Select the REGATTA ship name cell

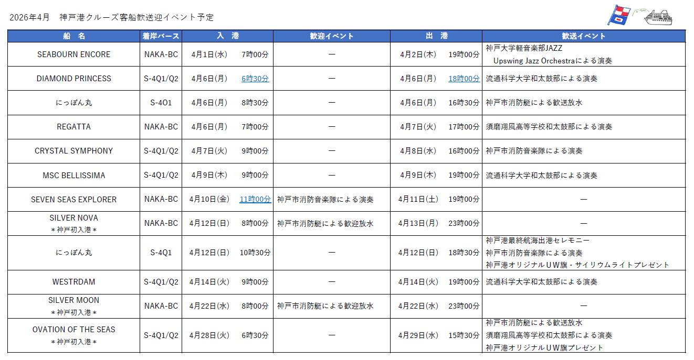[x=73, y=127]
